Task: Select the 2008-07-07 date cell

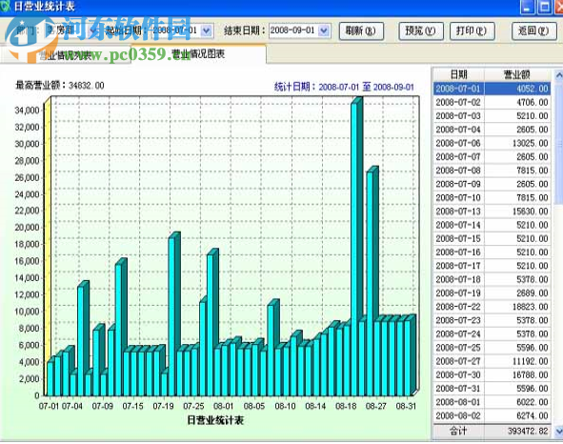Action: pos(458,157)
